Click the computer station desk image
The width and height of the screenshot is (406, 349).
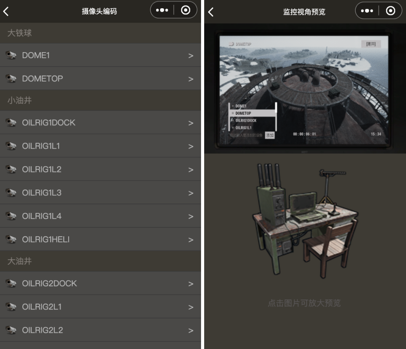tap(305, 220)
